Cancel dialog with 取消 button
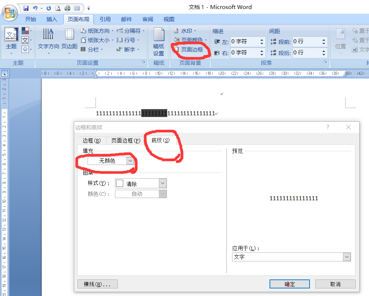This screenshot has height=296, width=369. click(x=335, y=284)
